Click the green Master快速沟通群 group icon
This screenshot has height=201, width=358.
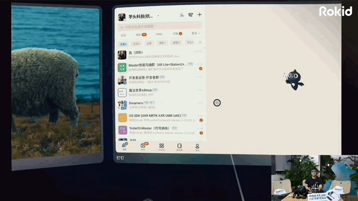click(x=122, y=68)
